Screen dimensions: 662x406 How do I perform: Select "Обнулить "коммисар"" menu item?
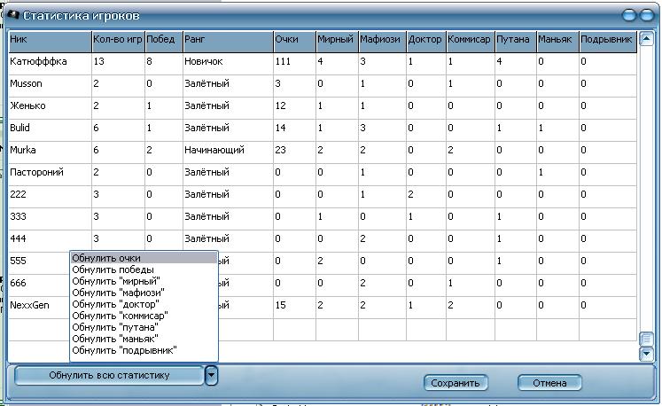point(143,316)
